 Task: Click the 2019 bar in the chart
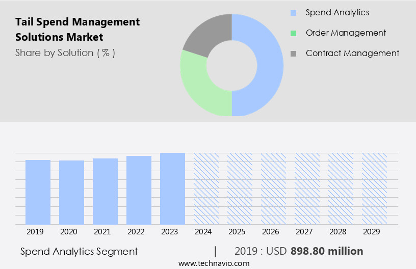[x=38, y=192]
